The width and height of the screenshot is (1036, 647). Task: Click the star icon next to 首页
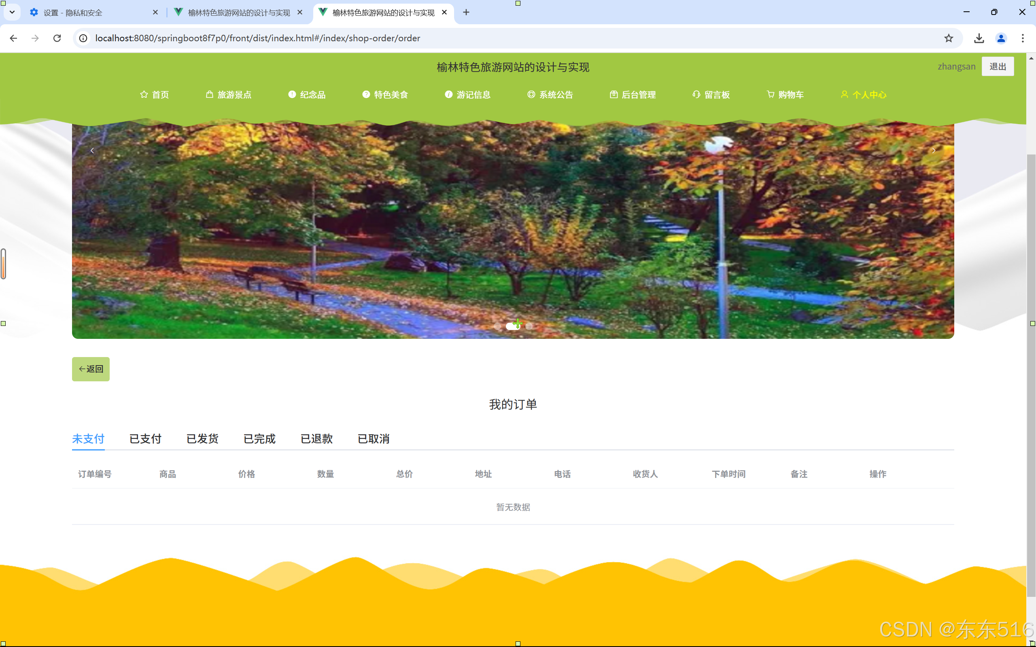point(144,94)
